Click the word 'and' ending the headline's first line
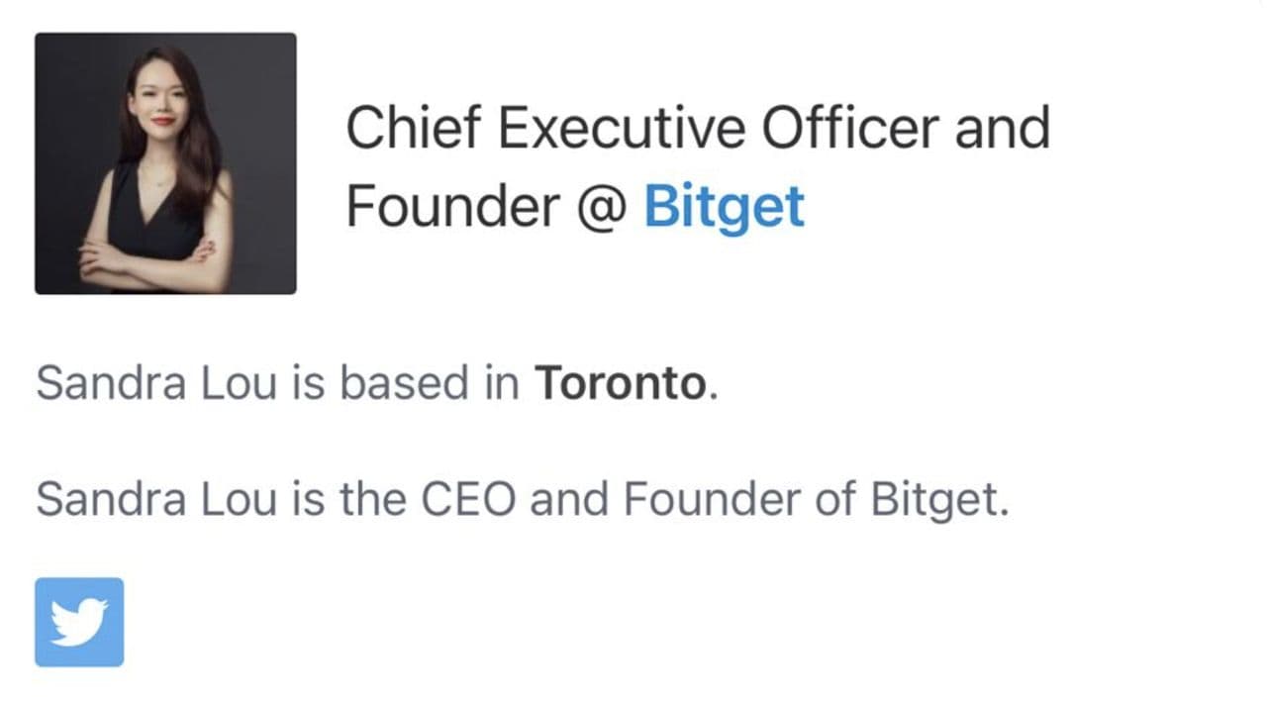 pos(1001,128)
